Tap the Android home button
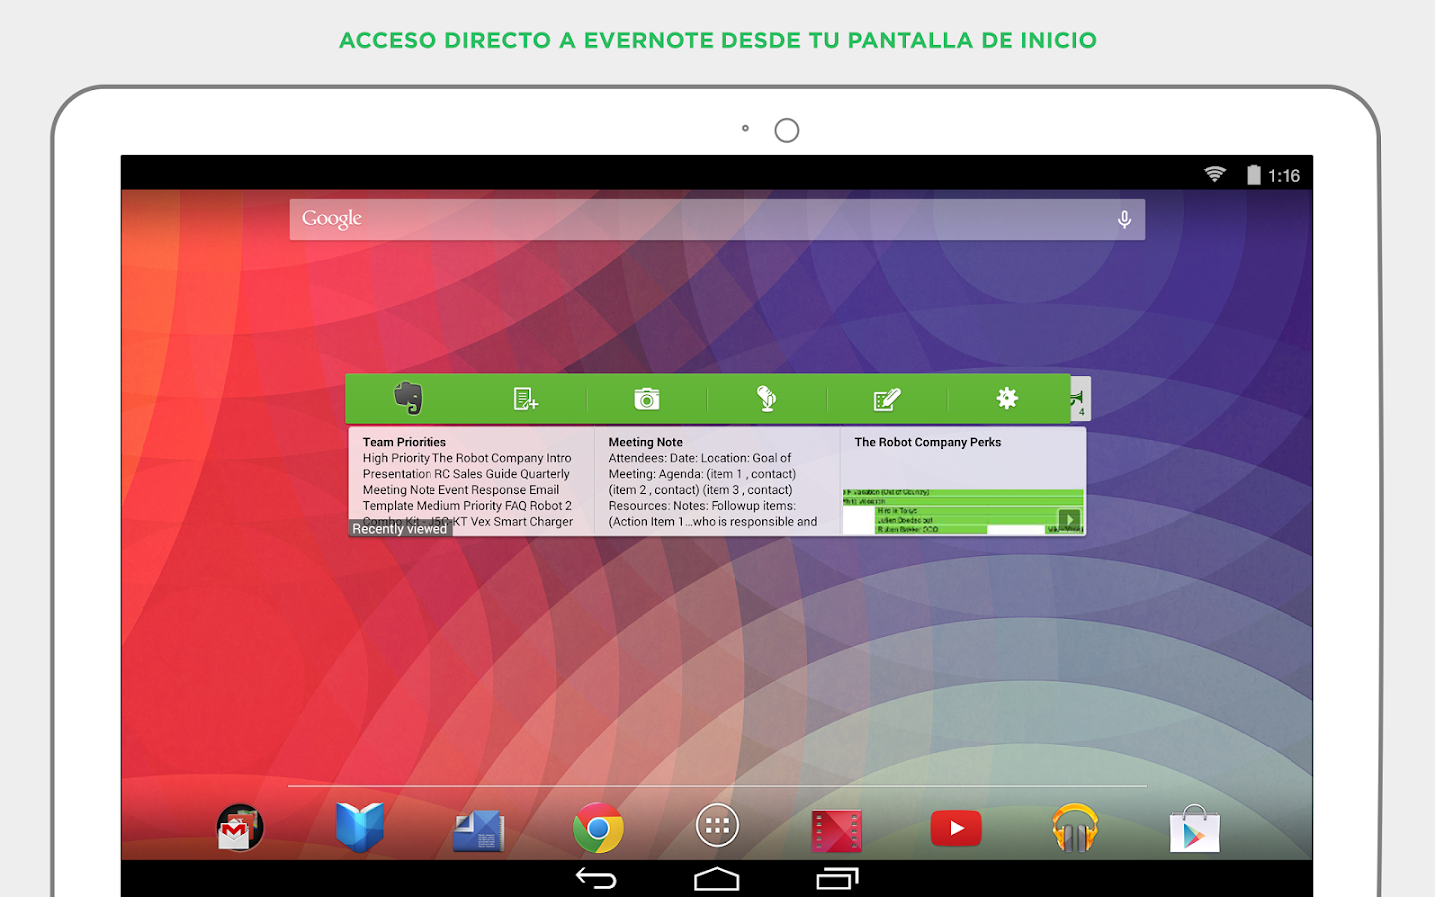 (717, 878)
